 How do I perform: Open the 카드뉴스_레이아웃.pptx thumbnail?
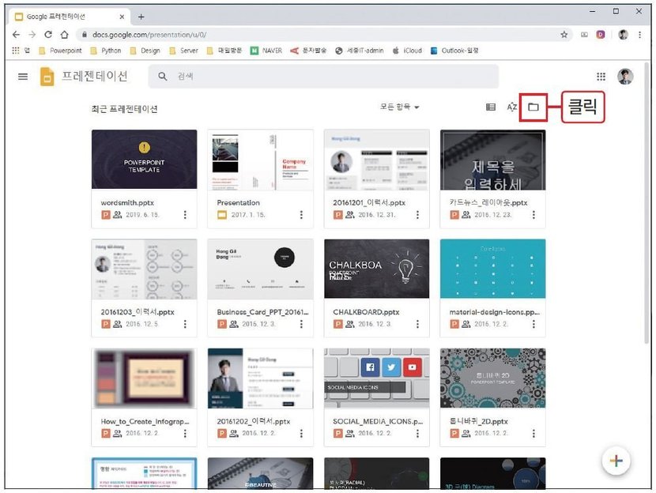[493, 160]
